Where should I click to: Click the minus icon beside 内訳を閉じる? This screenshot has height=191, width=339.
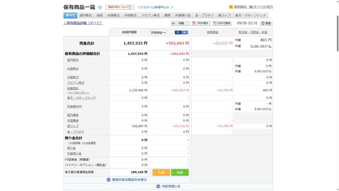click(158, 186)
